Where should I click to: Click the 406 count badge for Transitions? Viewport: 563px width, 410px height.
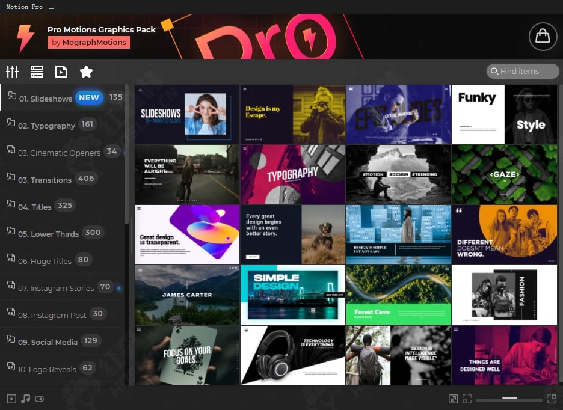(x=86, y=179)
